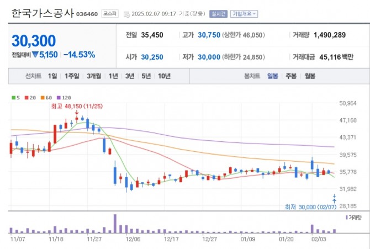This screenshot has width=370, height=249.
Task: Choose the 3년 chart range
Action: click(x=130, y=76)
